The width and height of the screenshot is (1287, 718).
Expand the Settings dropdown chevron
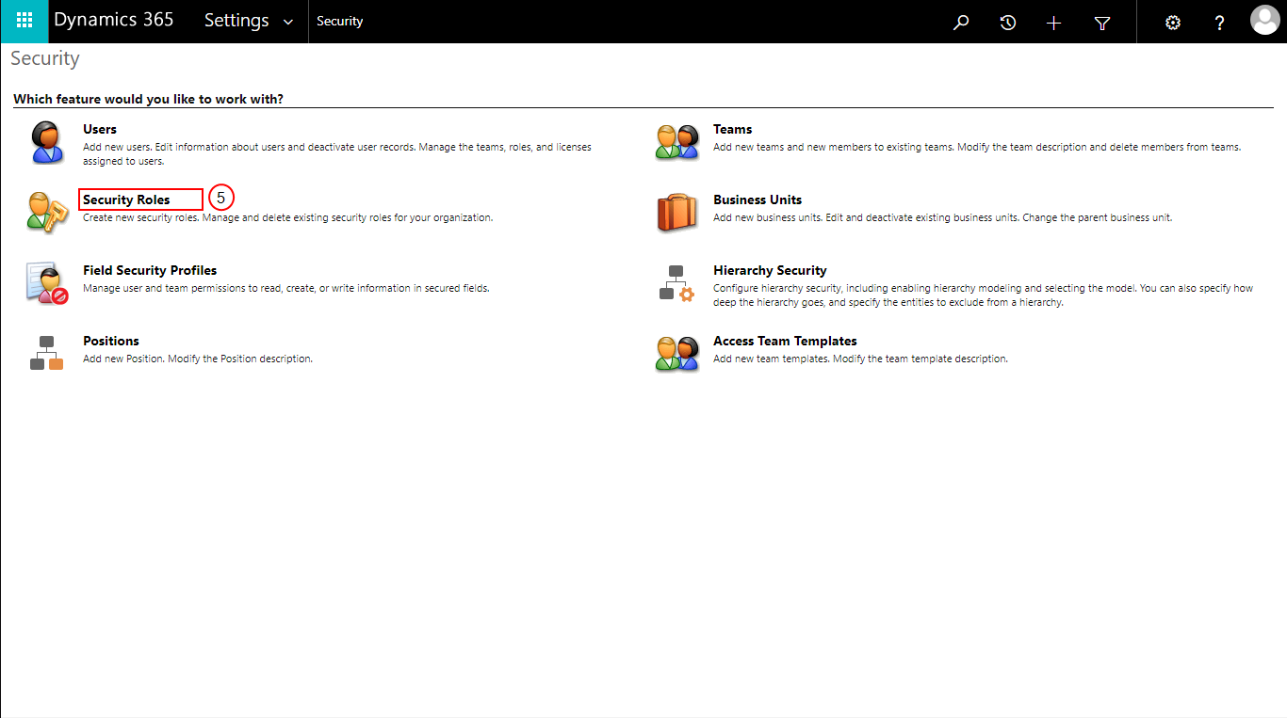[288, 22]
